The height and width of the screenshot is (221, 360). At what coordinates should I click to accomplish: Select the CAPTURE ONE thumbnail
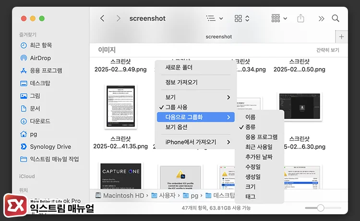[121, 176]
